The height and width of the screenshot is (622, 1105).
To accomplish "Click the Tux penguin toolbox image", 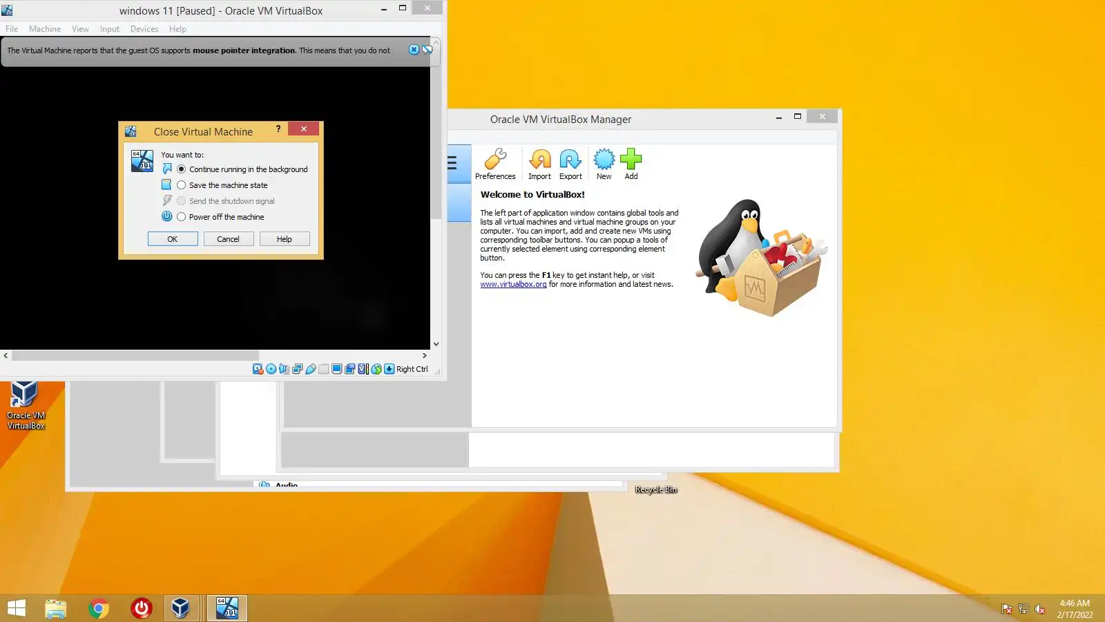I will point(762,258).
